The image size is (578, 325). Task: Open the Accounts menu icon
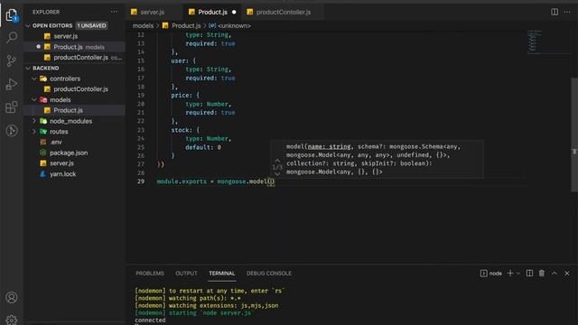[x=12, y=297]
